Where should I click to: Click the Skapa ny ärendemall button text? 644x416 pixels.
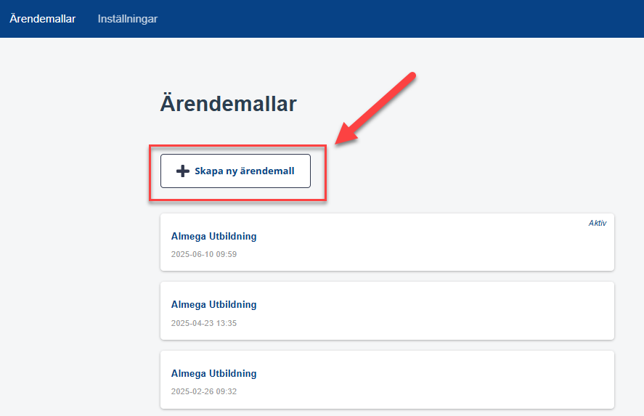tap(245, 171)
